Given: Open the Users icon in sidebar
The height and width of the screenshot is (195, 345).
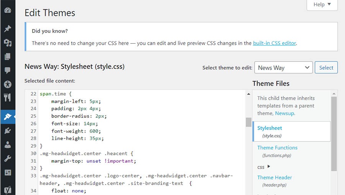Looking at the screenshot, I should point(8,145).
